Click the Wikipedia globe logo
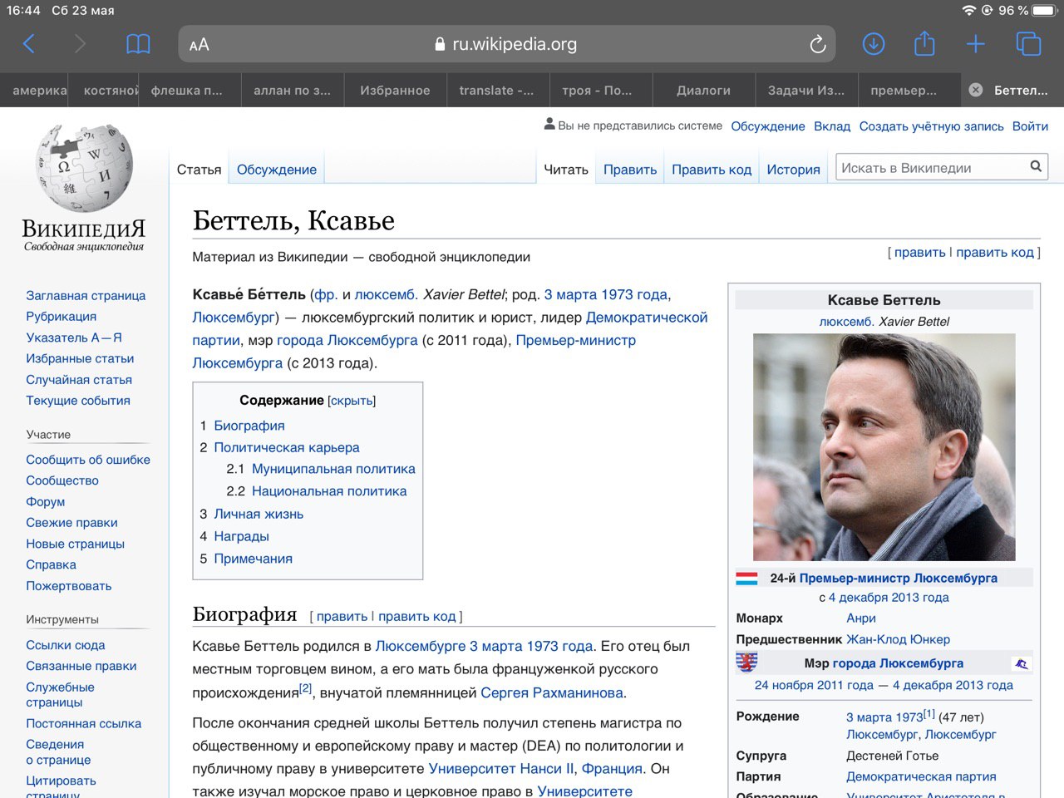The width and height of the screenshot is (1064, 798). pos(84,167)
